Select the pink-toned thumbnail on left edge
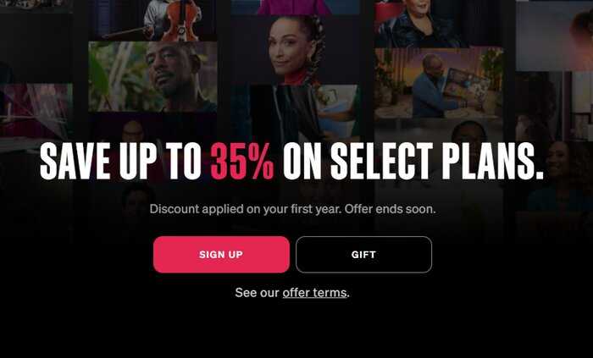Screen dimensions: 593x358 pos(36,111)
